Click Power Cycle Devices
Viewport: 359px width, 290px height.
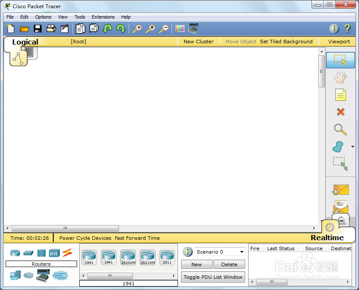click(85, 238)
